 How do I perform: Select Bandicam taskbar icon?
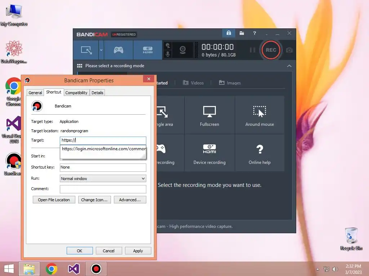point(96,269)
